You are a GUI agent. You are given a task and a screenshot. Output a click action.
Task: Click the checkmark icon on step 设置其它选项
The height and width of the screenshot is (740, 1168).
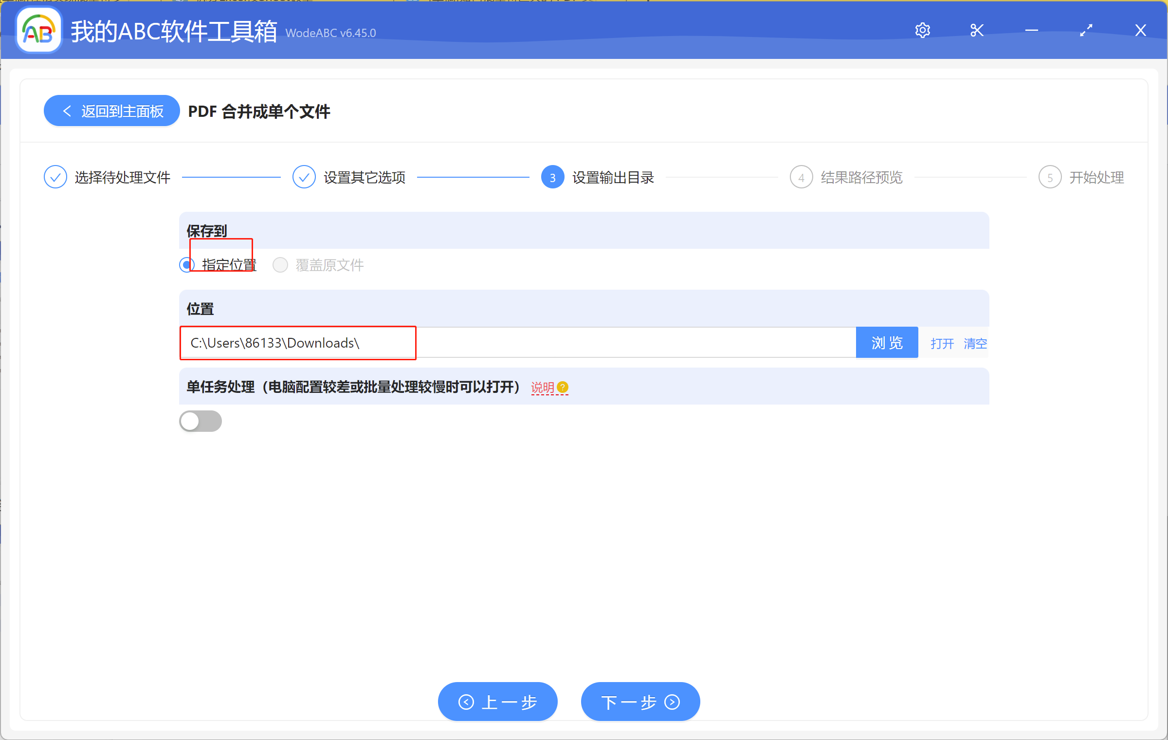pyautogui.click(x=304, y=177)
